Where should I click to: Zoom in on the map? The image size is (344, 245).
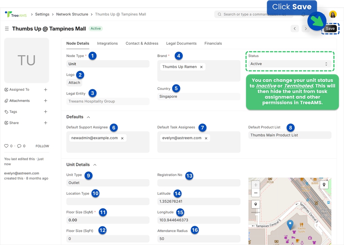[256, 185]
